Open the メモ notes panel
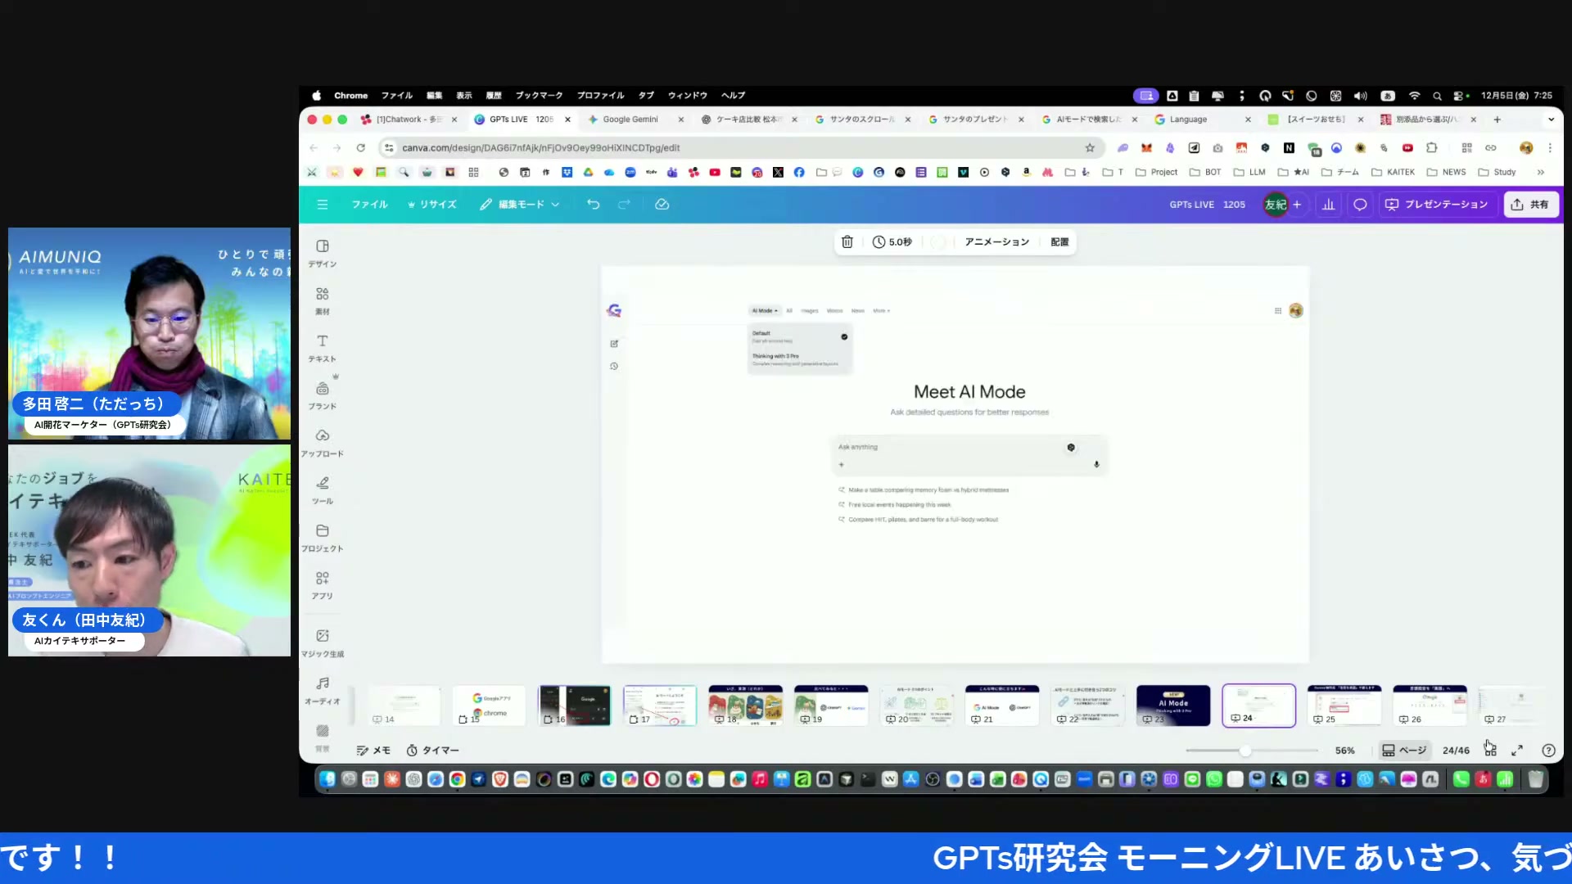1572x884 pixels. 374,751
